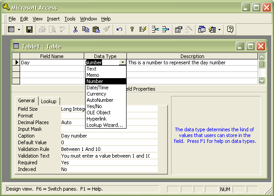The height and width of the screenshot is (196, 274).
Task: Choose Yes/No from data type list
Action: 106,106
